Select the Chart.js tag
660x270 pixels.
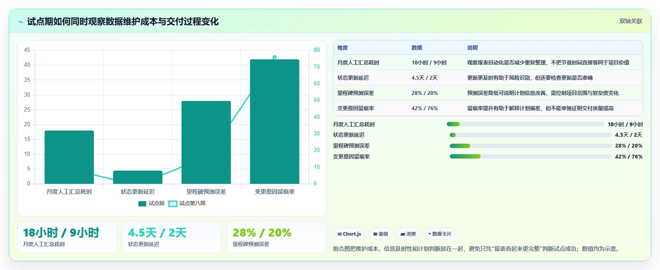[349, 234]
